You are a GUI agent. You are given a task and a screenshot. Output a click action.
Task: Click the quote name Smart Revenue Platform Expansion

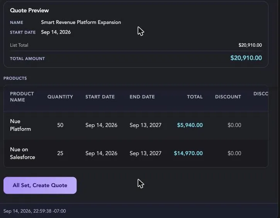pos(81,22)
